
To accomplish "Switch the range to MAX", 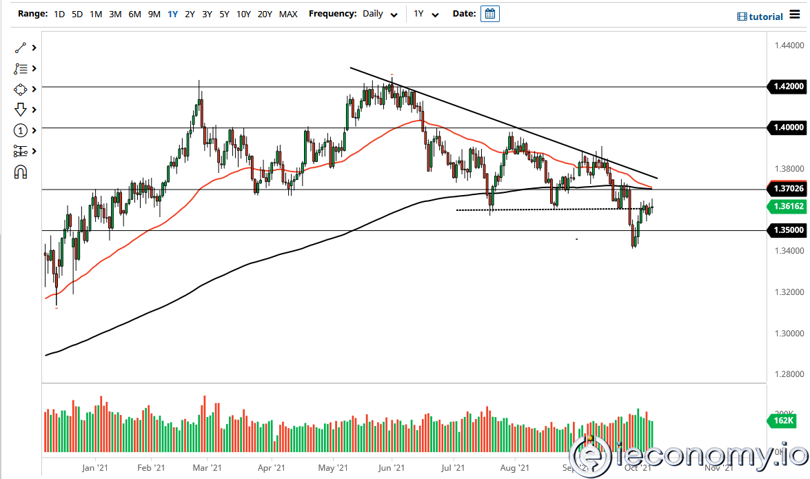I will [x=288, y=14].
